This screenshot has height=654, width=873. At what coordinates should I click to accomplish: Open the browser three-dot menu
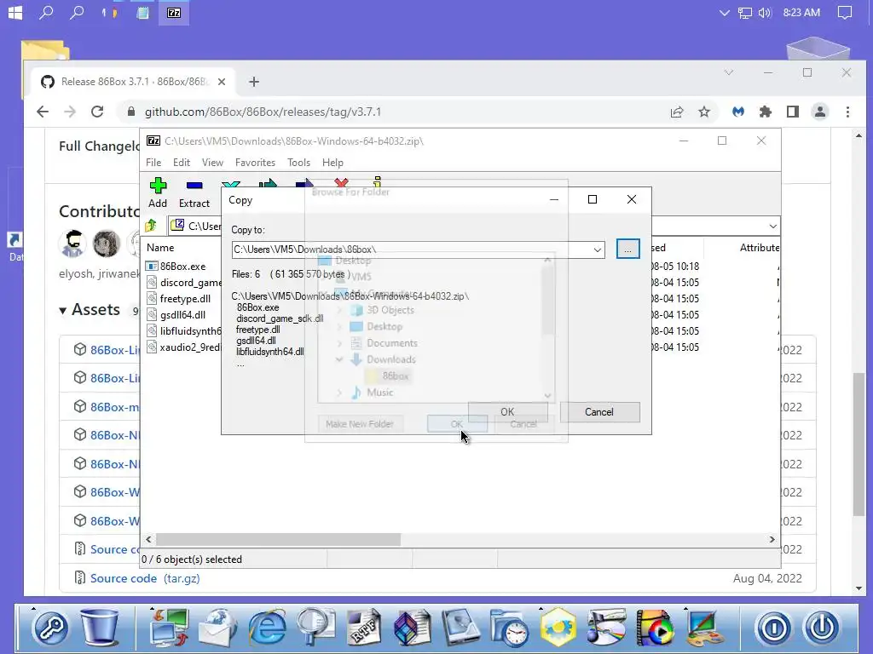847,112
